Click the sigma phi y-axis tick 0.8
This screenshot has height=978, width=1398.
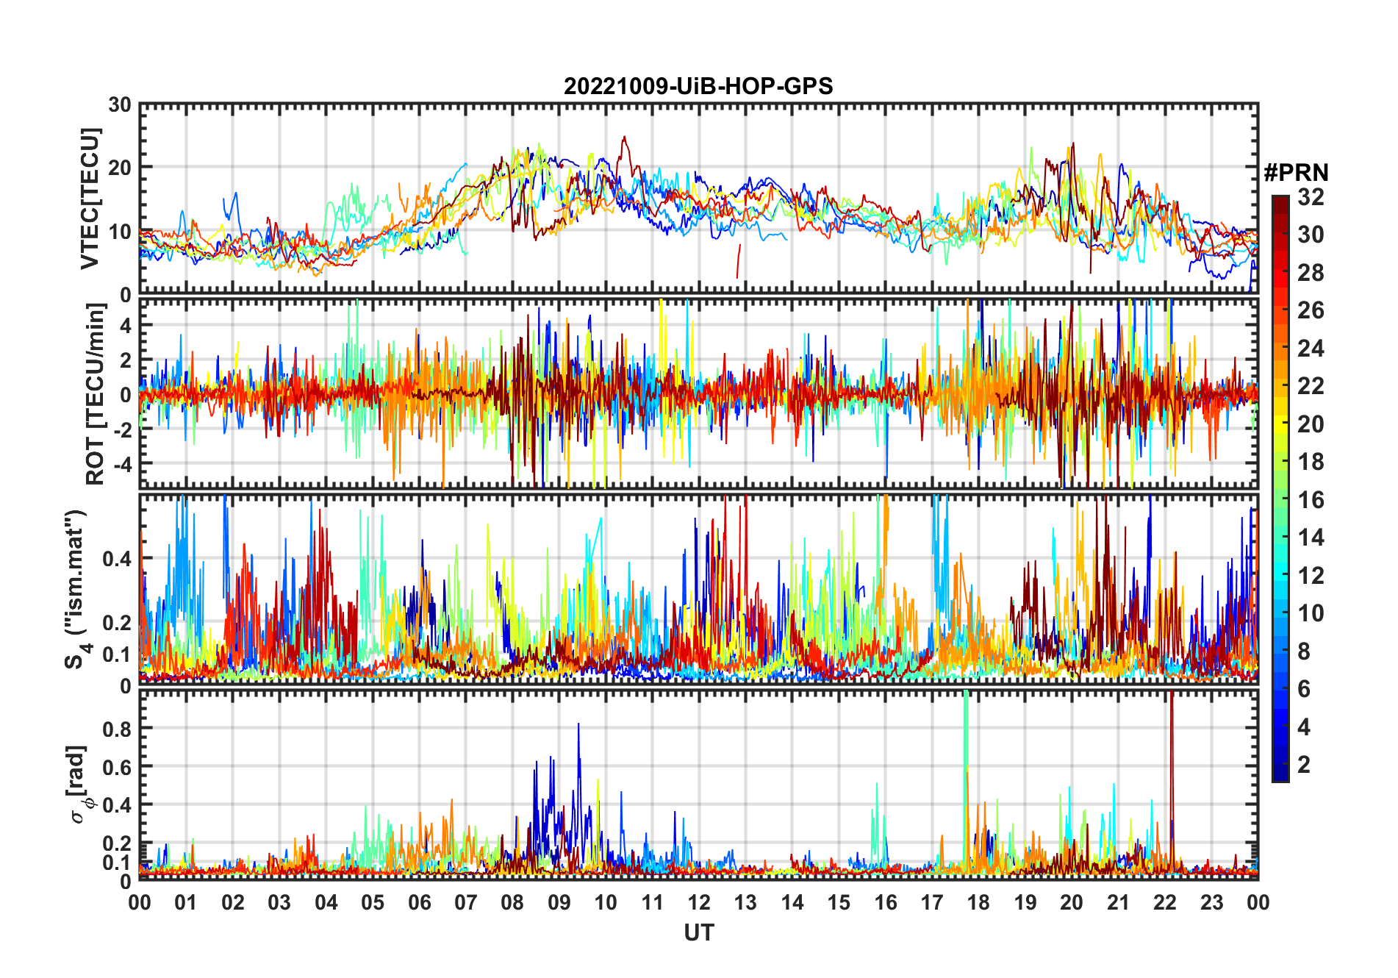(x=117, y=729)
